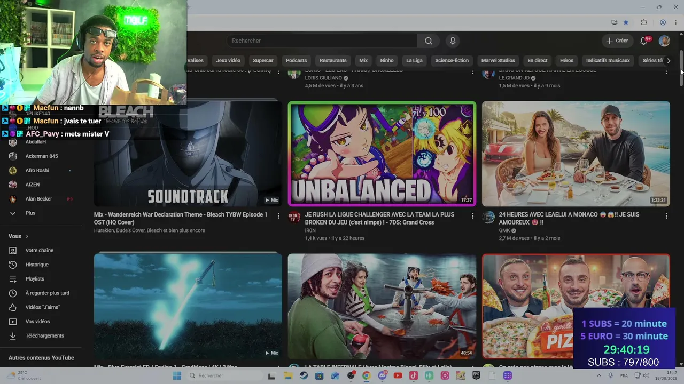Select the Indicatifs musicaux filter chip

608,61
